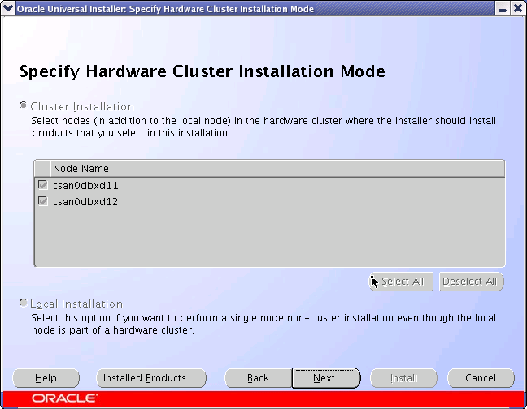Screen dimensions: 527x409
Task: Click the Node Name column header
Action: tap(277, 168)
